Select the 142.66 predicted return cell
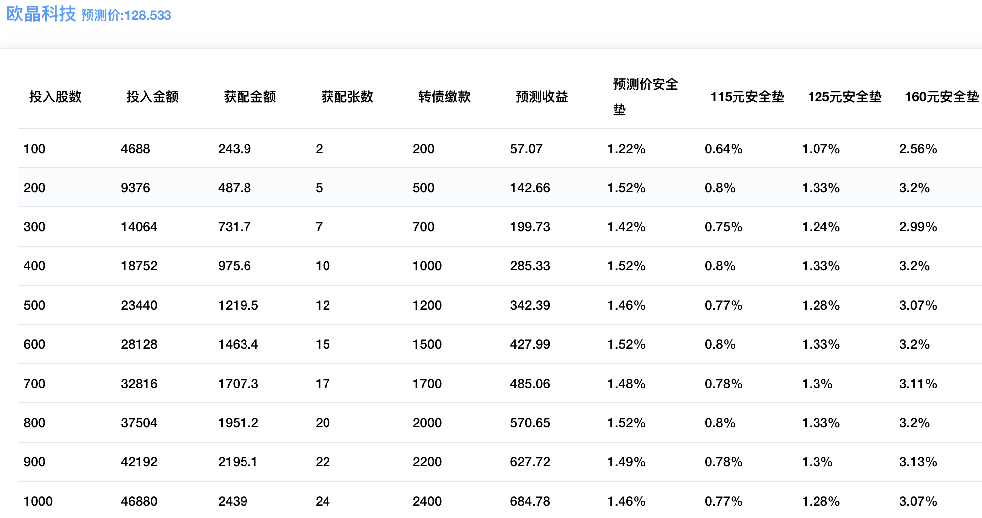The height and width of the screenshot is (518, 982). (530, 188)
